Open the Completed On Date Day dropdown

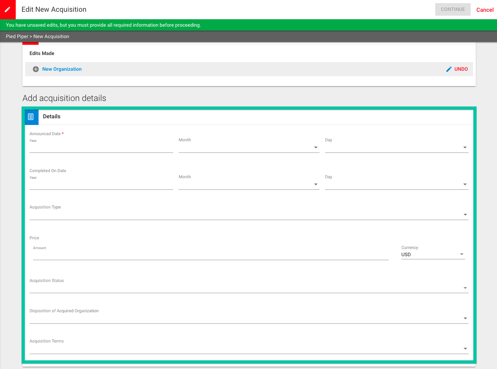pos(397,185)
